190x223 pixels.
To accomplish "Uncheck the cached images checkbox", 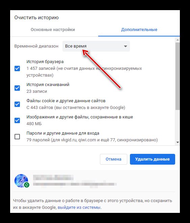I will coord(17,120).
